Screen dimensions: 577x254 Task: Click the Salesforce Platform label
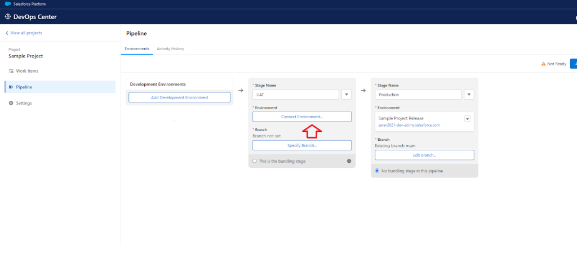tap(29, 4)
